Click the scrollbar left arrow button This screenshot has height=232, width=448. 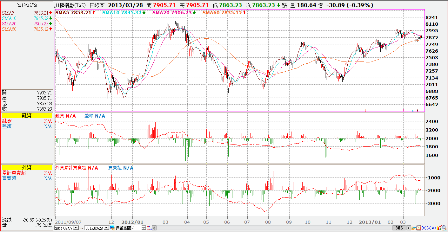click(x=154, y=228)
